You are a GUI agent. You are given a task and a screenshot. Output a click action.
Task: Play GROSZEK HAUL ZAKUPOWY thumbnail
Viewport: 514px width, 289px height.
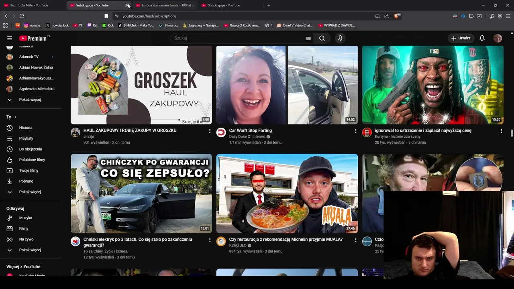141,85
